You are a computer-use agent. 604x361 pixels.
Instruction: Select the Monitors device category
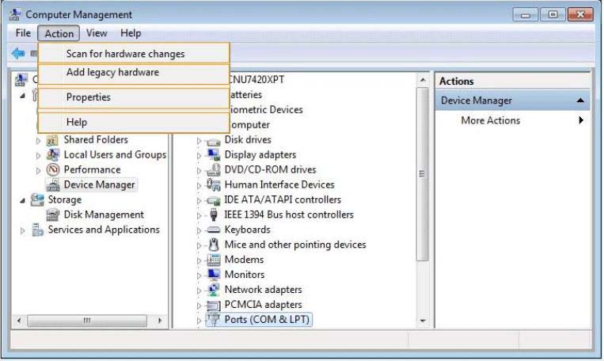[245, 275]
